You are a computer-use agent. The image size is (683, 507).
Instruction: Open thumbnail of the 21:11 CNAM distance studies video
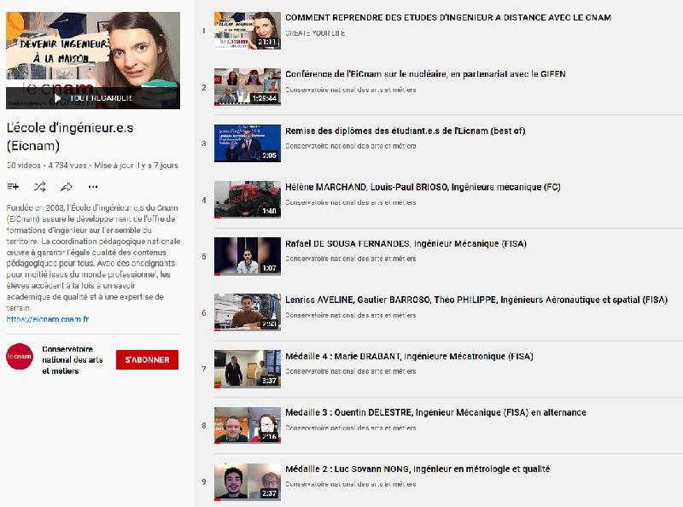[248, 31]
